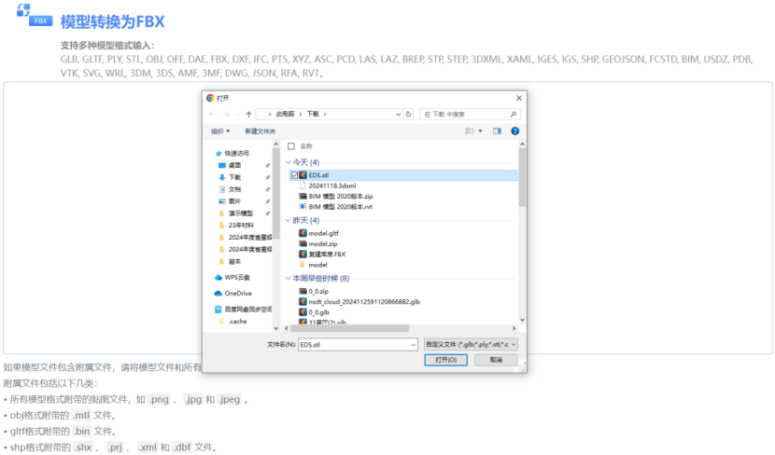Click 新建文件夹 in the toolbar
The height and width of the screenshot is (455, 775).
pos(260,131)
